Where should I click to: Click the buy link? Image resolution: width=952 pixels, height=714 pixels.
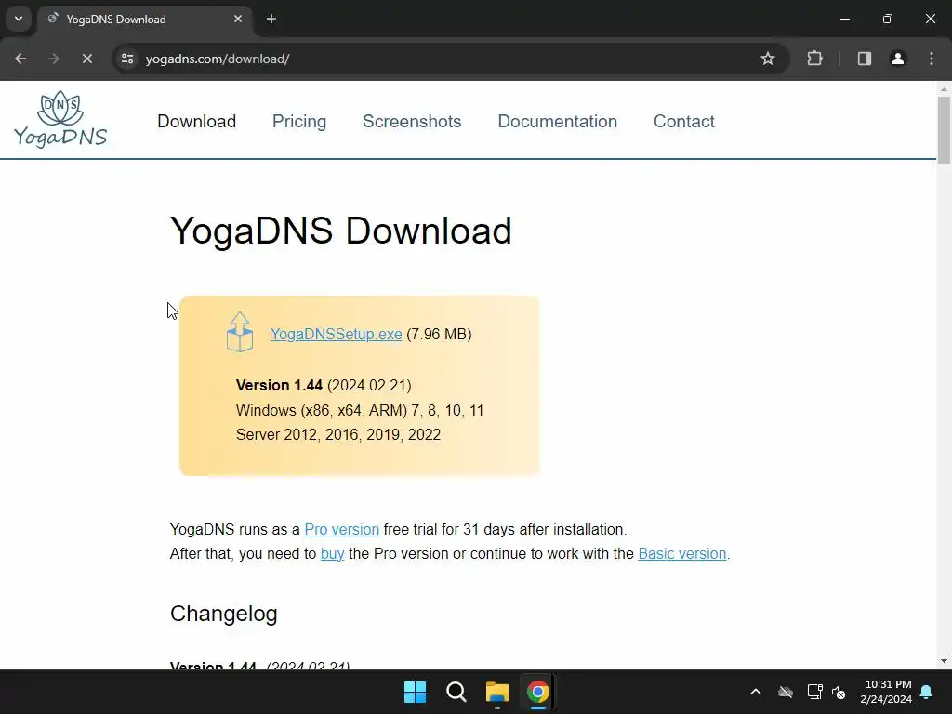click(332, 554)
